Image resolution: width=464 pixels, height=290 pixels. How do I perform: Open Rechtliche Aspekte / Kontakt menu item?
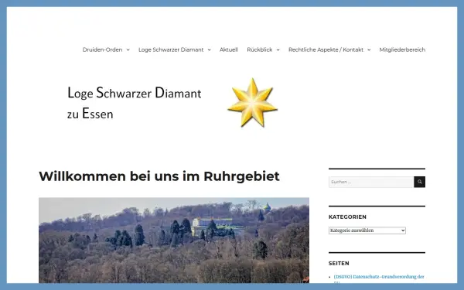(x=326, y=49)
